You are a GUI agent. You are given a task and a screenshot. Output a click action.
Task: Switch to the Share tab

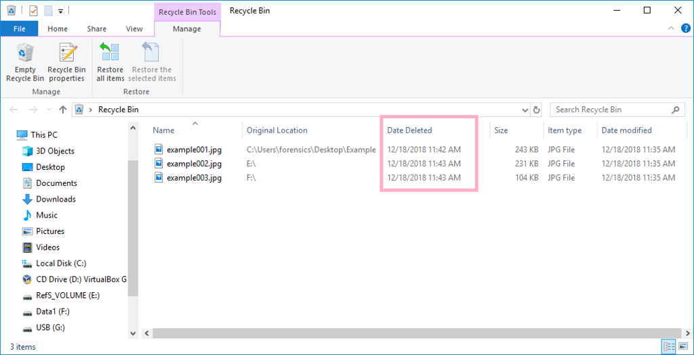pos(96,28)
